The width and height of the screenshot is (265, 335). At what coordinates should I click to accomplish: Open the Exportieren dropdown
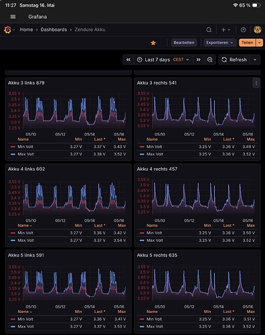pos(219,43)
